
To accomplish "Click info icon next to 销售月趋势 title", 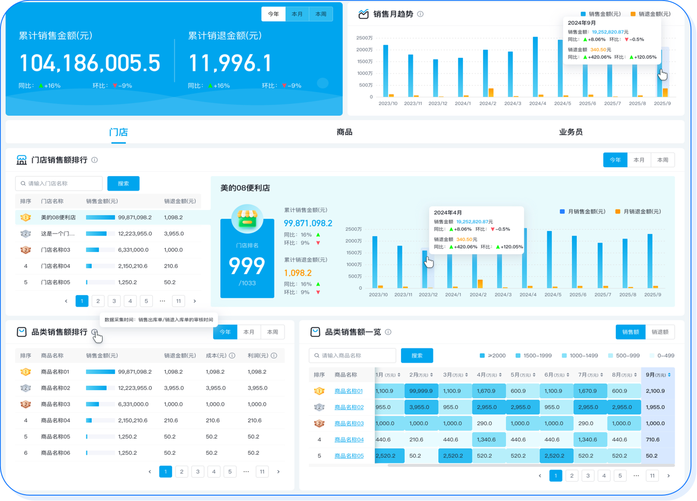I will coord(420,14).
